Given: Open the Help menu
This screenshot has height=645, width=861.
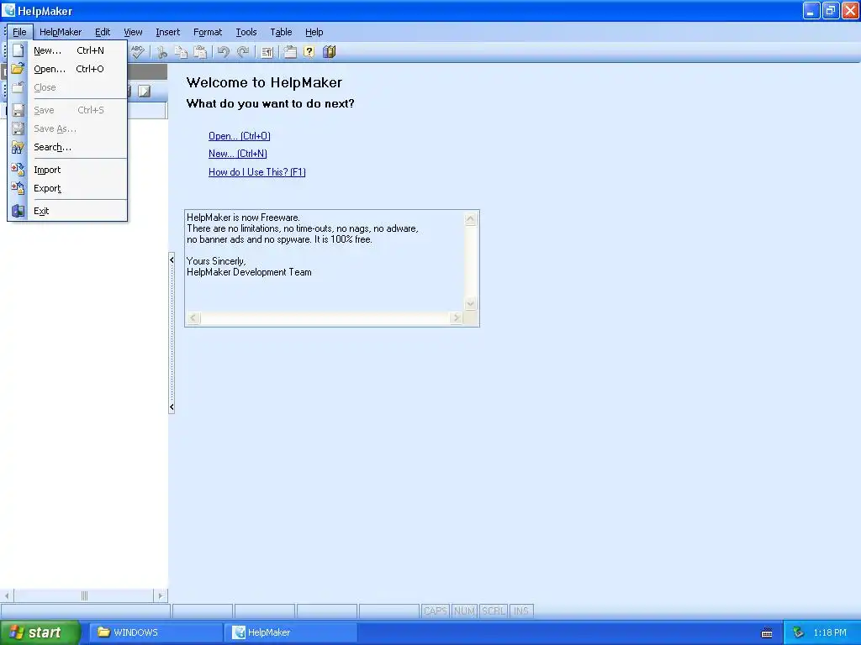Looking at the screenshot, I should (314, 32).
